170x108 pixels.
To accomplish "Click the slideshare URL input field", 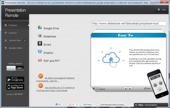I will [x=129, y=23].
